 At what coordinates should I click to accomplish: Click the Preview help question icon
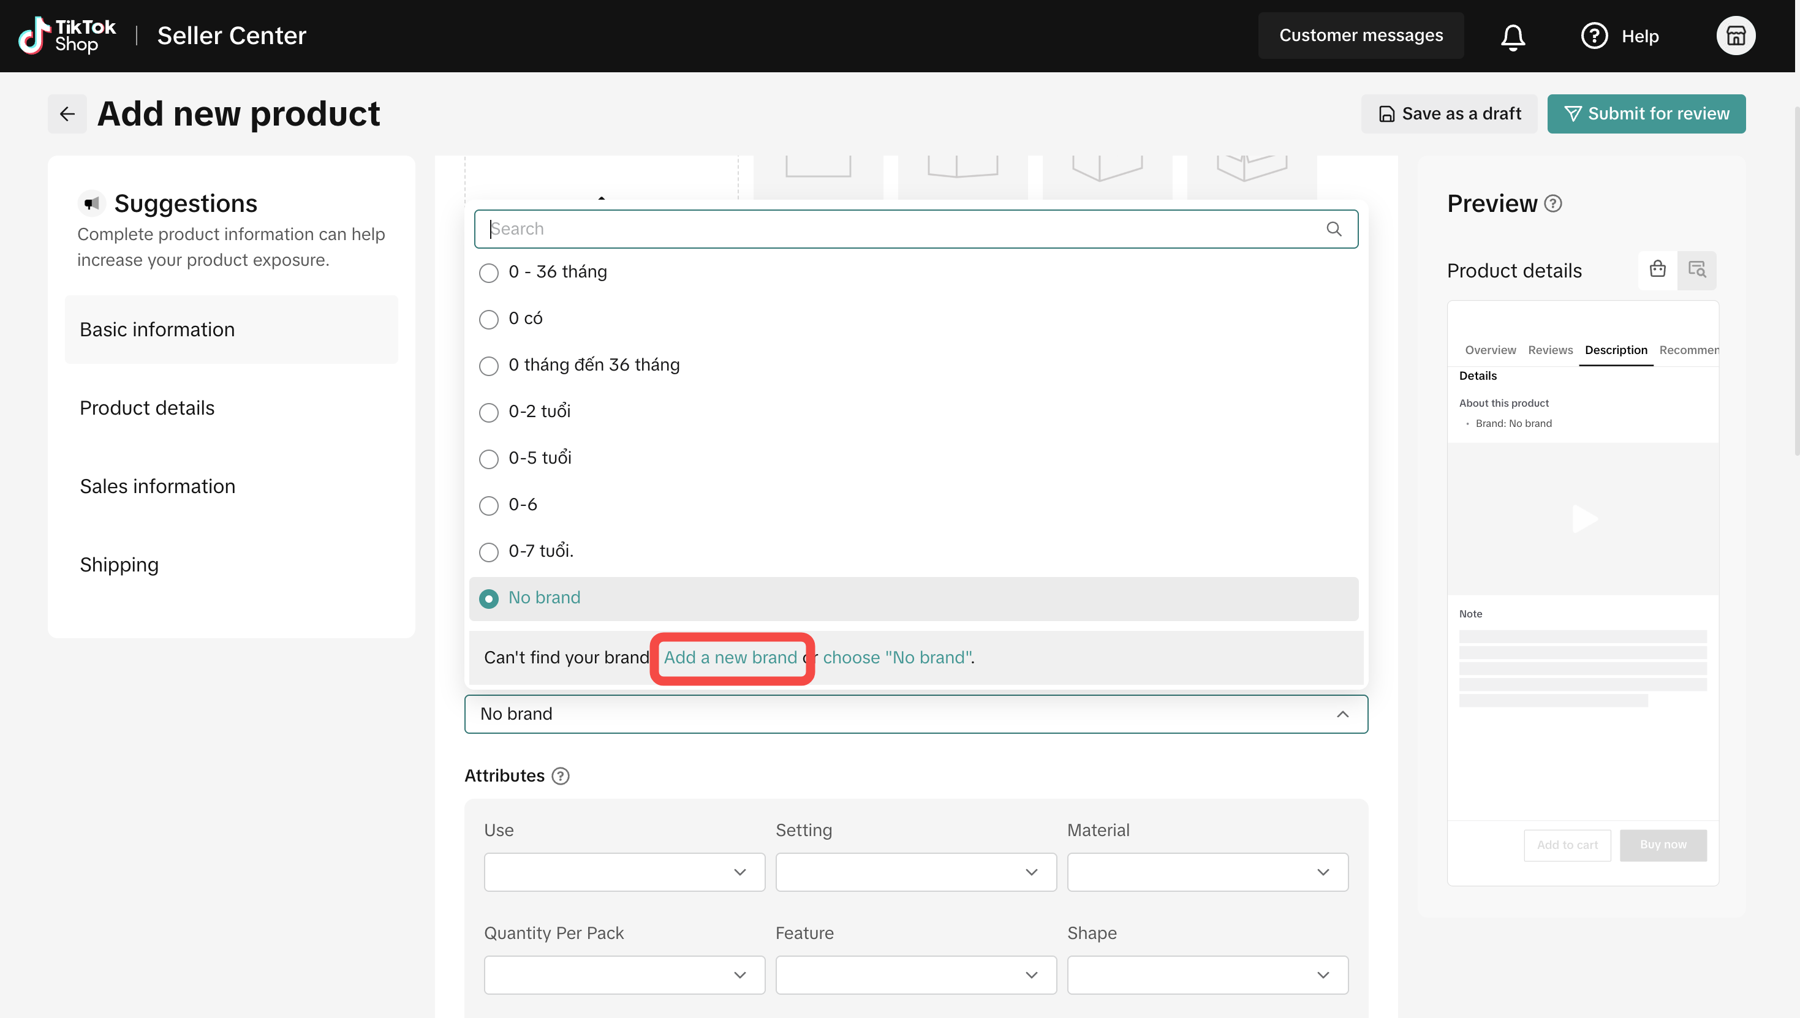point(1552,203)
